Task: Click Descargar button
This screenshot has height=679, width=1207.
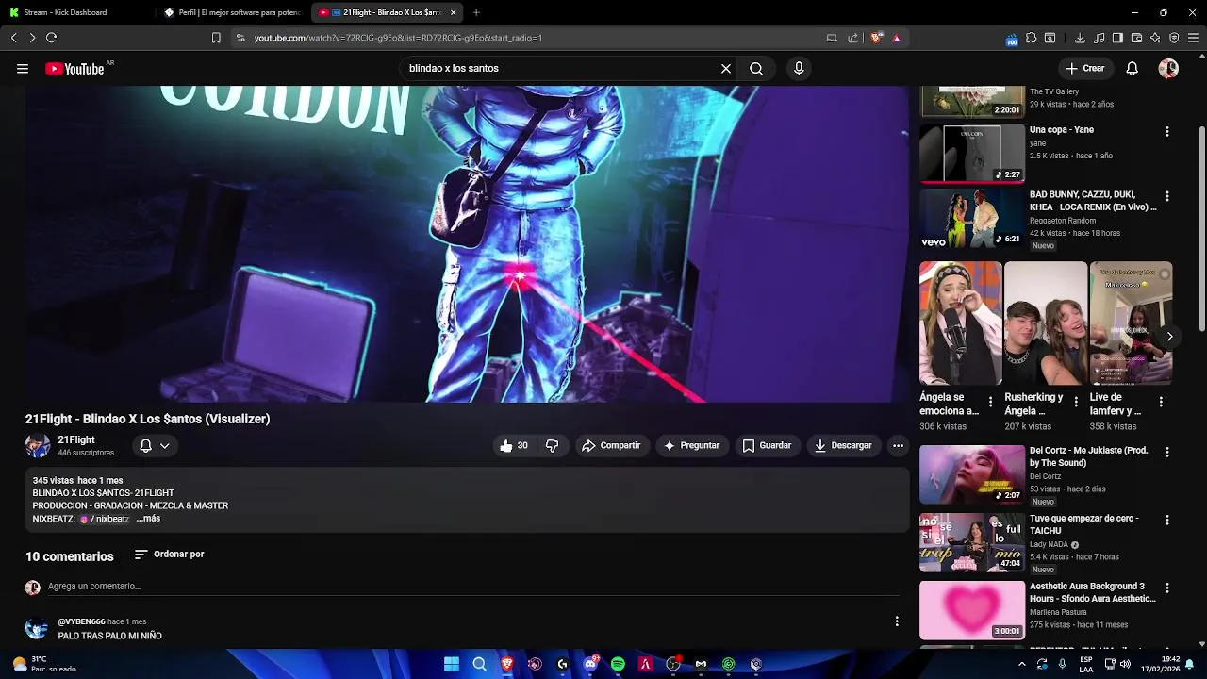Action: [x=843, y=446]
